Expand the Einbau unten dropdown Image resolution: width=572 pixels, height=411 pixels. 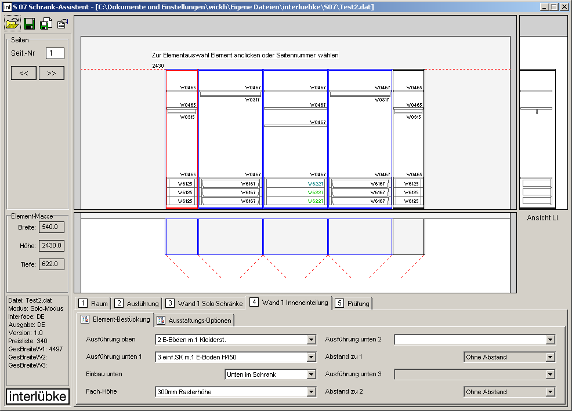pos(311,374)
